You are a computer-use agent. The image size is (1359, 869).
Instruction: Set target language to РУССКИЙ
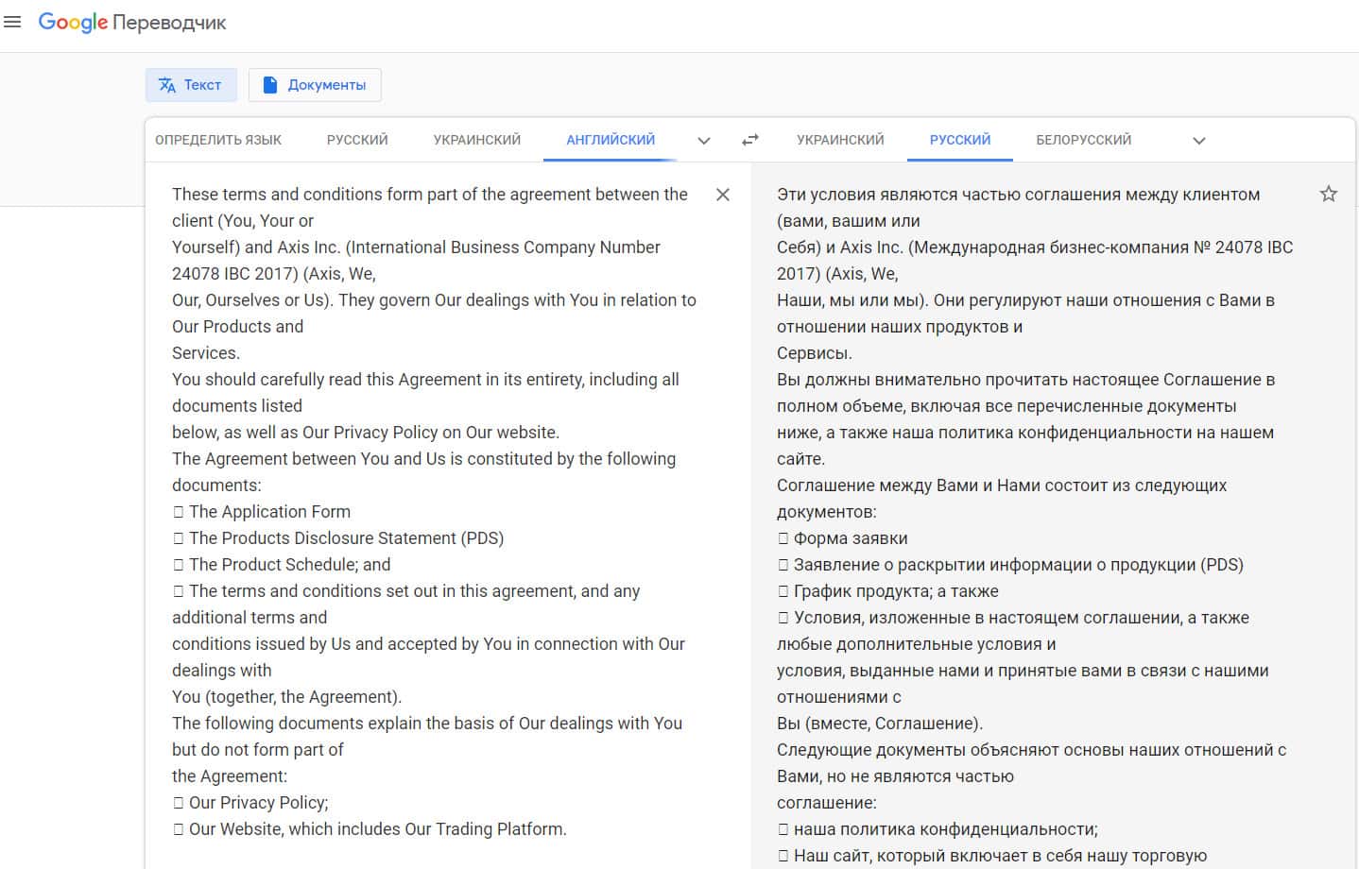pyautogui.click(x=959, y=140)
